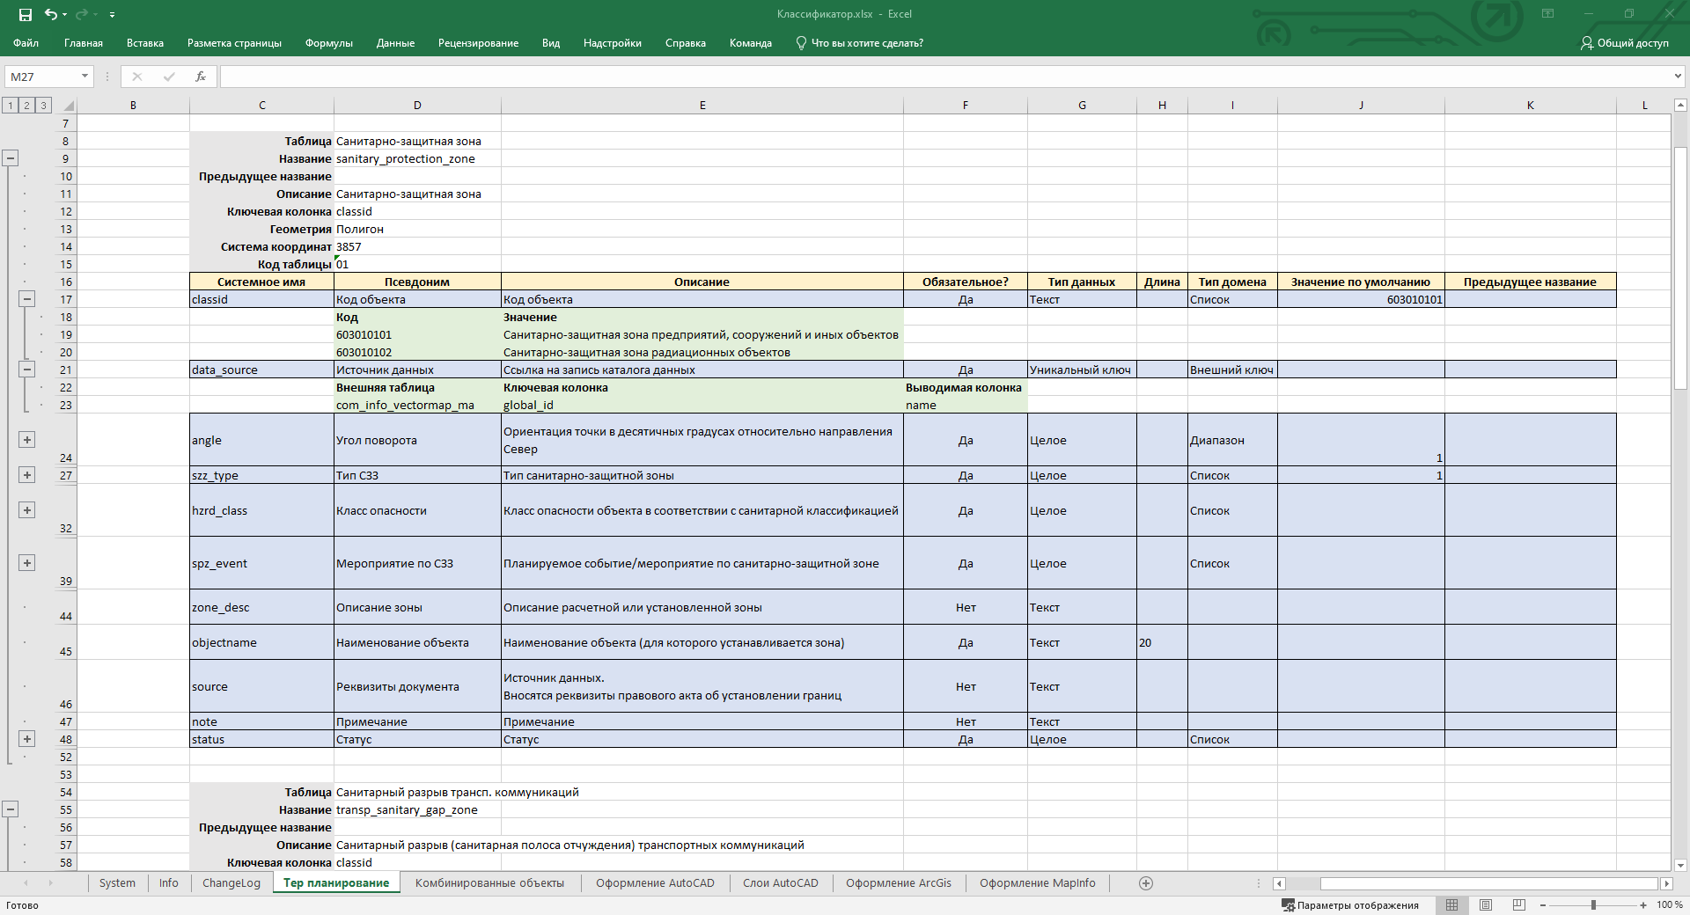The image size is (1690, 915).
Task: Add a new sheet with the plus icon
Action: click(1146, 883)
